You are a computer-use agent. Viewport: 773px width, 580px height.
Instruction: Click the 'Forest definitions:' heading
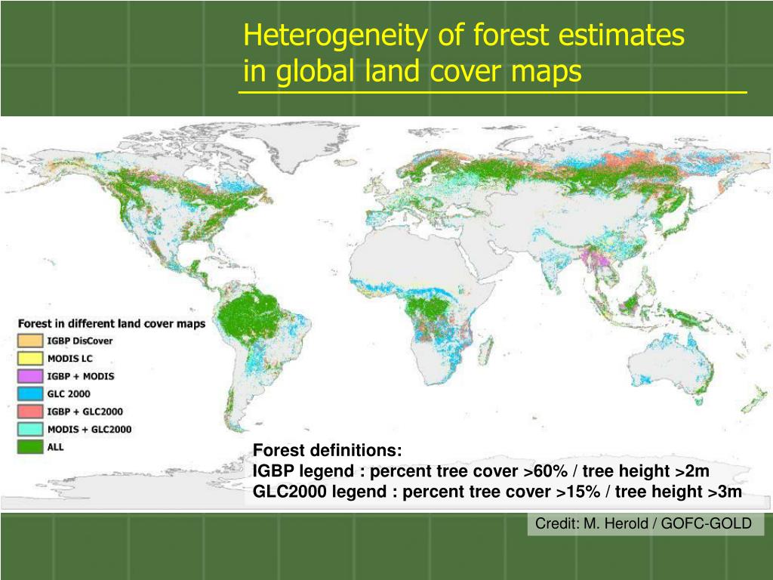pyautogui.click(x=328, y=450)
